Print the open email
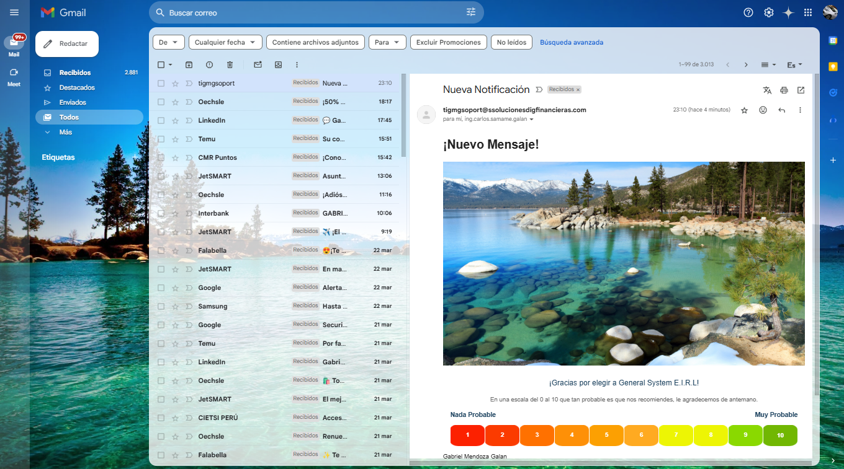 point(784,90)
